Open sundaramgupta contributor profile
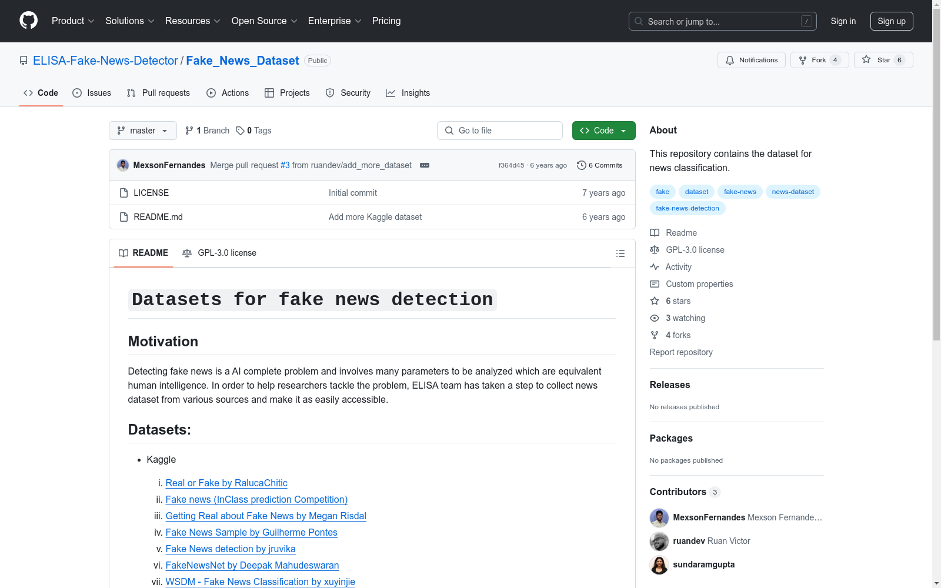 (704, 564)
